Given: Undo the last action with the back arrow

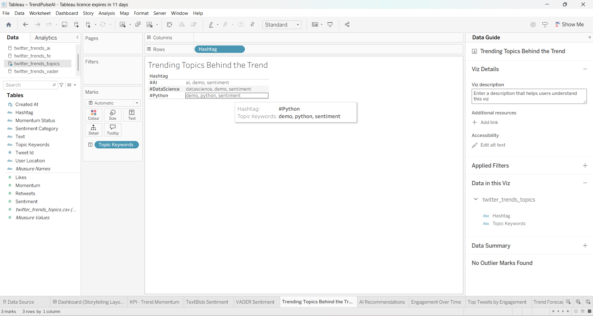Looking at the screenshot, I should pos(26,25).
